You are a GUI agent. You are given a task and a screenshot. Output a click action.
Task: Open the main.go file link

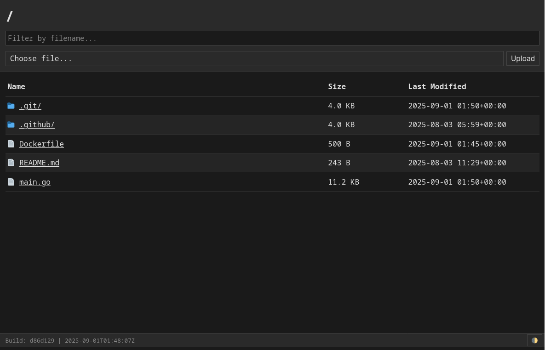coord(35,182)
